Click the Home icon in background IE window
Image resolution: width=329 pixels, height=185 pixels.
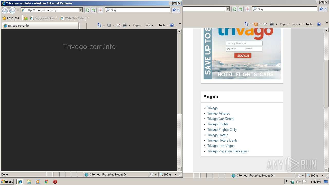pos(246,24)
